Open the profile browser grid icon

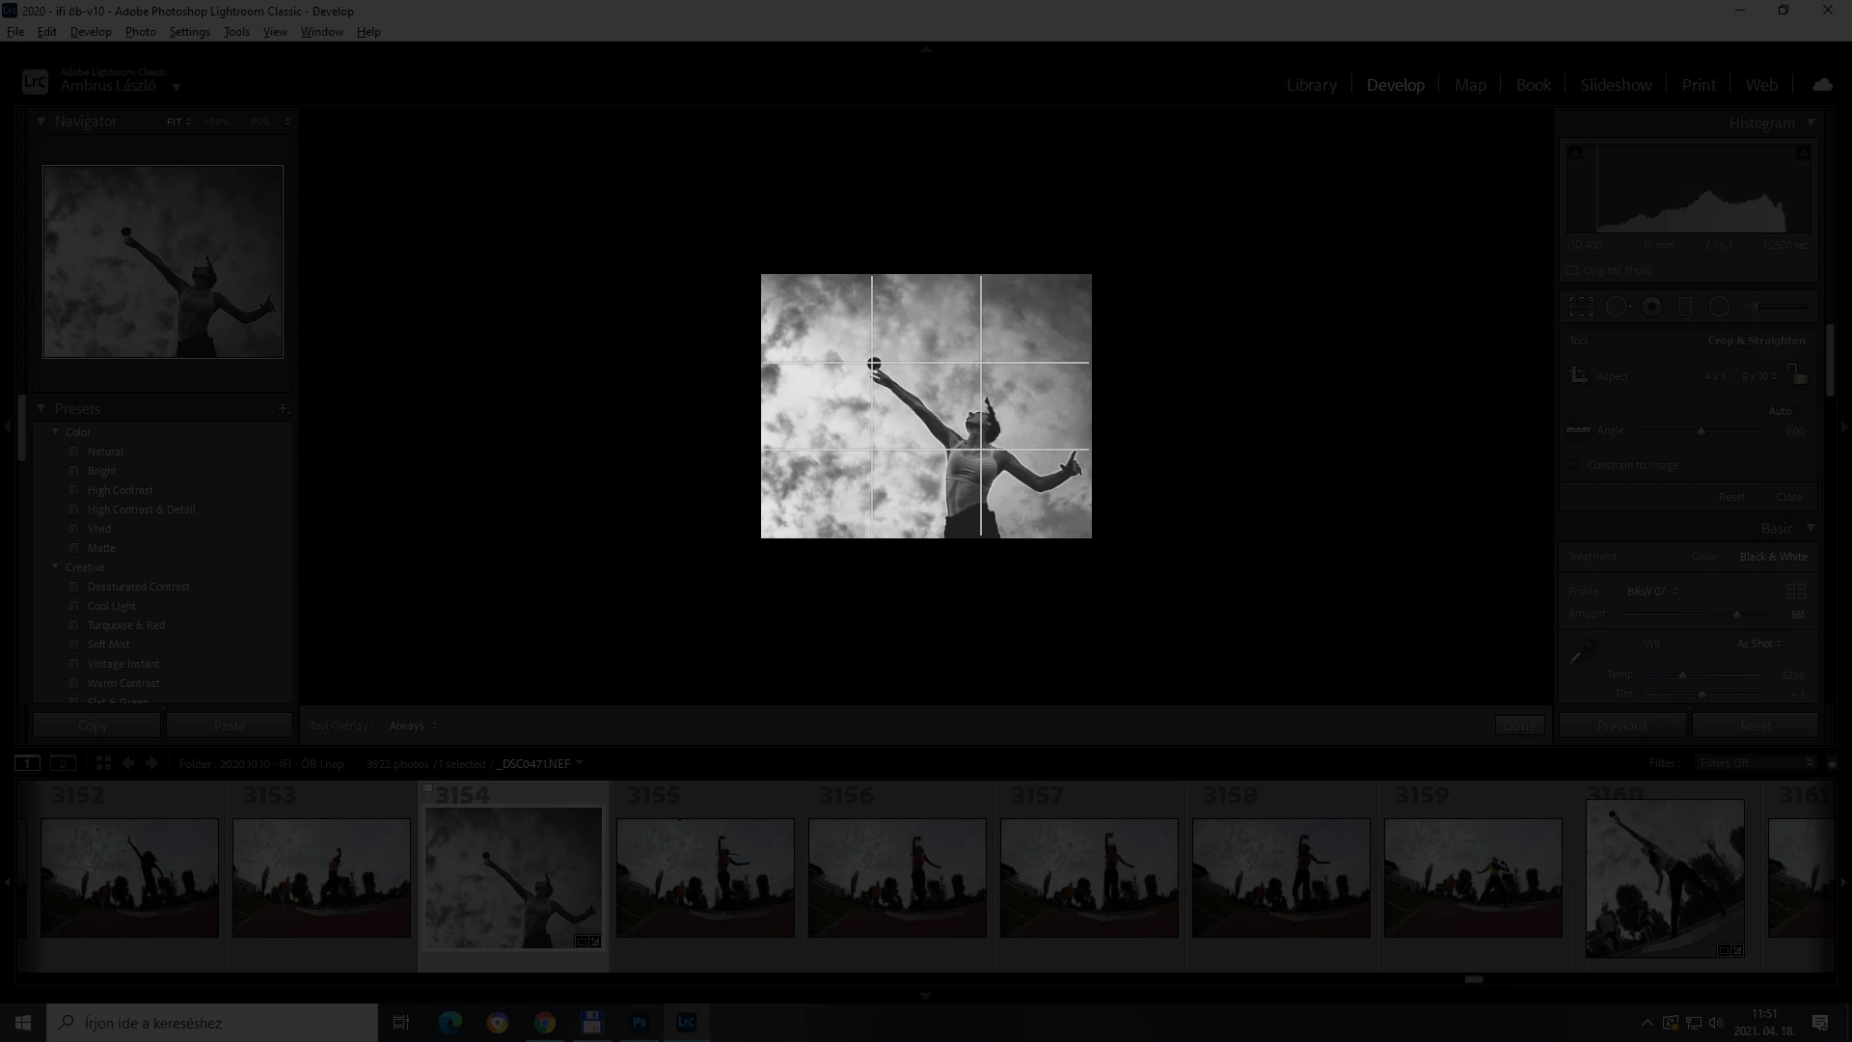pyautogui.click(x=1795, y=591)
